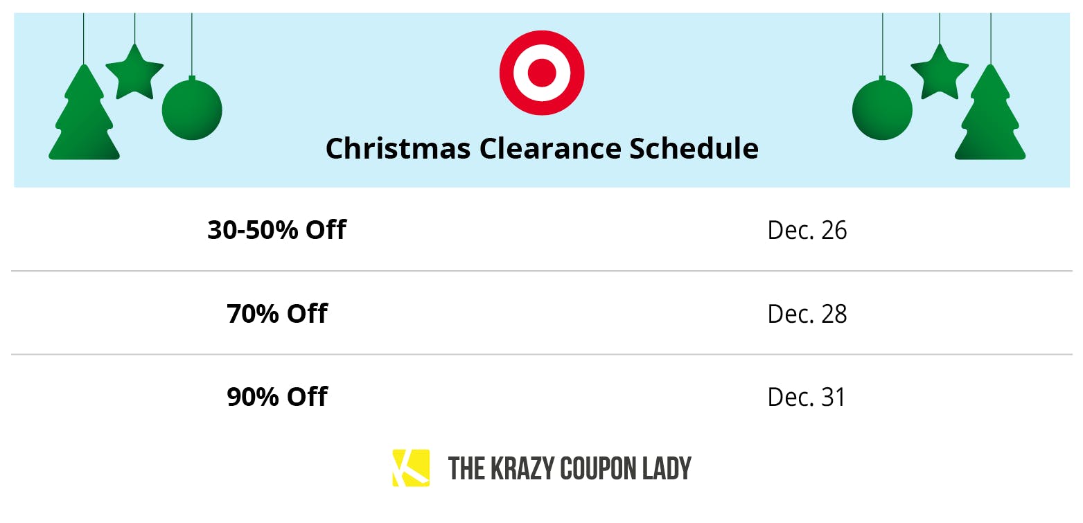Select the left green star ornament
Image resolution: width=1083 pixels, height=523 pixels.
click(134, 73)
